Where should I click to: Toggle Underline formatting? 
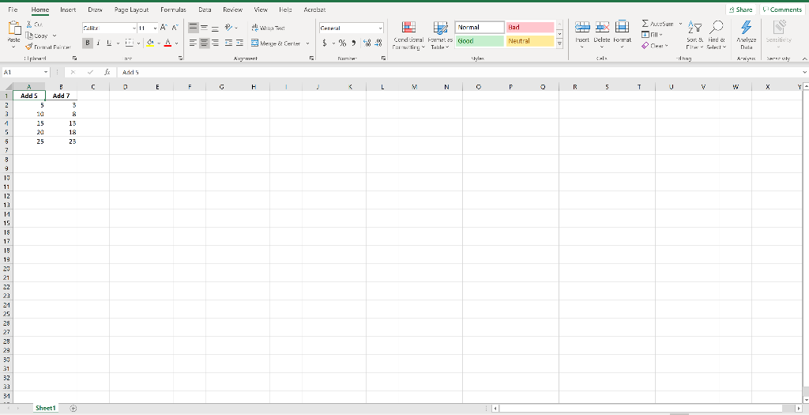click(x=109, y=43)
